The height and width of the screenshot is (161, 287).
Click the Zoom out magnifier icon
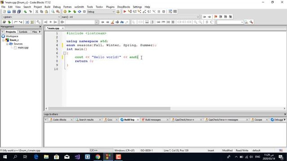pyautogui.click(x=200, y=22)
